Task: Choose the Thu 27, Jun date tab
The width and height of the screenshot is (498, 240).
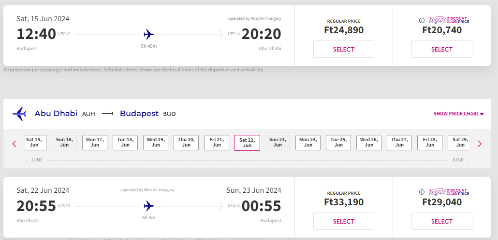Action: point(399,142)
